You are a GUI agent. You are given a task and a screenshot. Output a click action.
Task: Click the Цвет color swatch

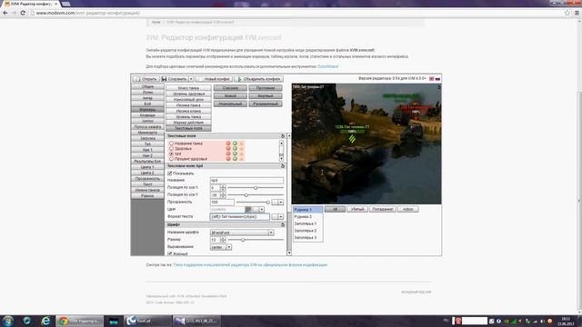coord(248,210)
